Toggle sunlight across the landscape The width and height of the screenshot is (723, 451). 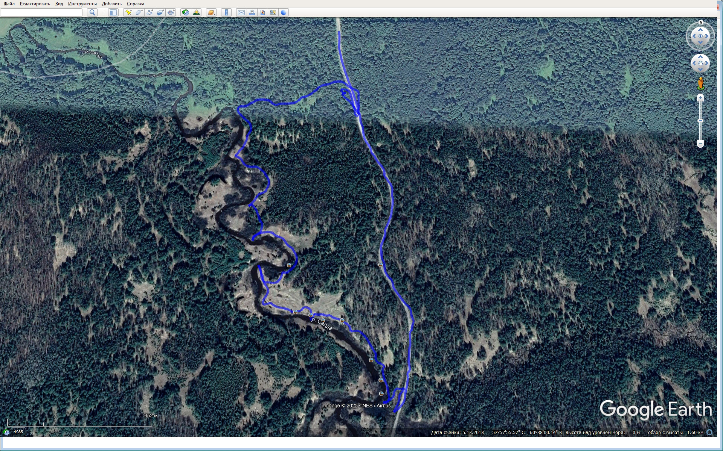pos(196,12)
